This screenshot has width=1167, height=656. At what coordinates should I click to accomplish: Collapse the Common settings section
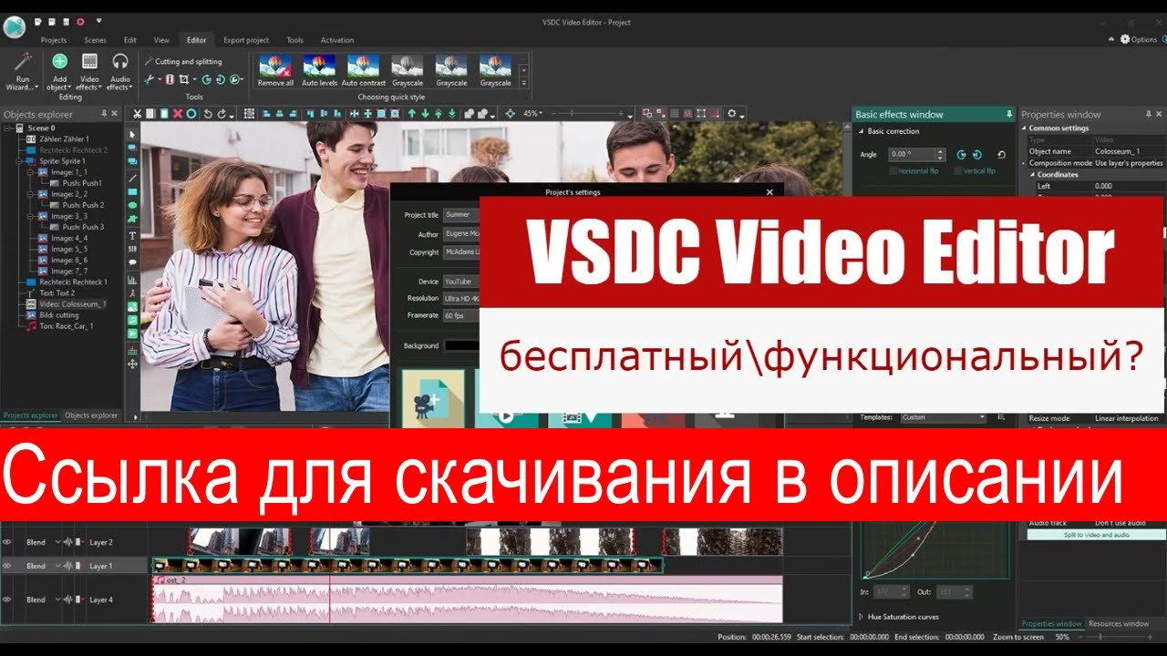1025,128
